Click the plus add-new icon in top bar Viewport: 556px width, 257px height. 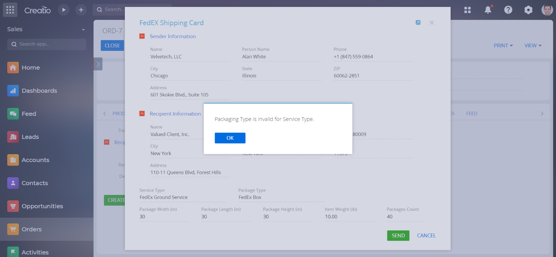(81, 10)
